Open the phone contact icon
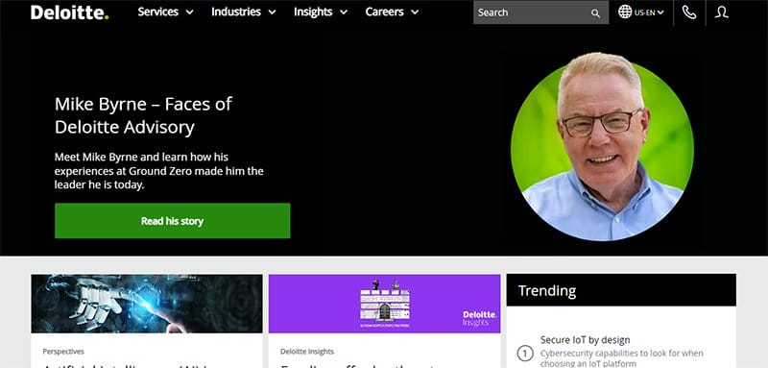Viewport: 768px width, 368px height. (x=689, y=12)
